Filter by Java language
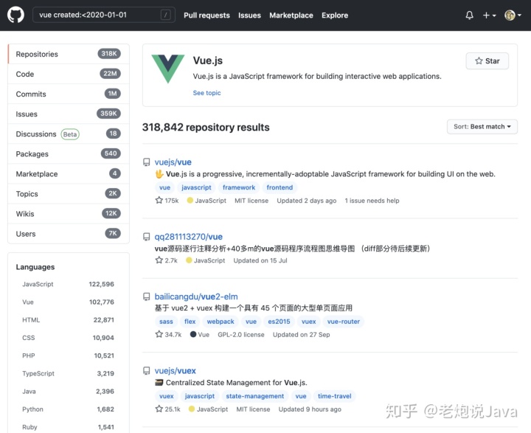 point(68,392)
